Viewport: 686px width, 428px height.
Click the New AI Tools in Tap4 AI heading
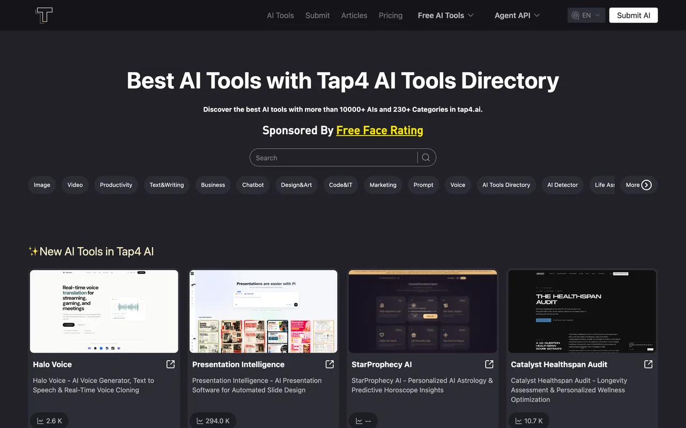point(91,251)
